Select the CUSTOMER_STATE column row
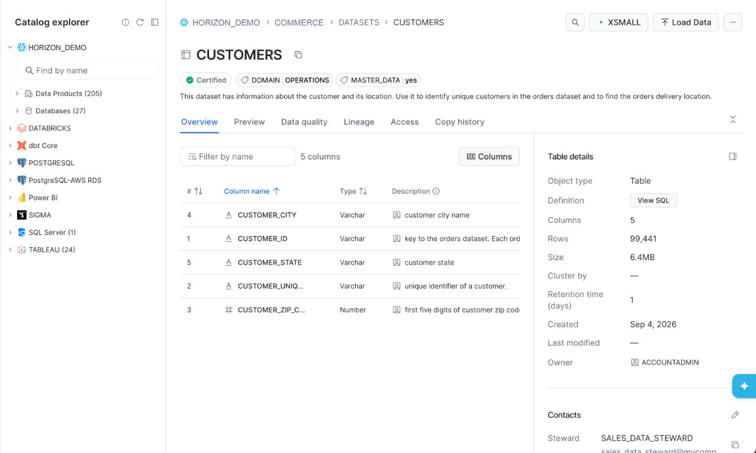The height and width of the screenshot is (453, 756). [x=350, y=262]
